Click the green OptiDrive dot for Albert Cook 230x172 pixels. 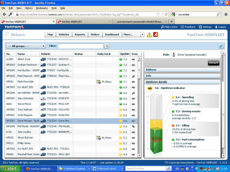click(121, 59)
